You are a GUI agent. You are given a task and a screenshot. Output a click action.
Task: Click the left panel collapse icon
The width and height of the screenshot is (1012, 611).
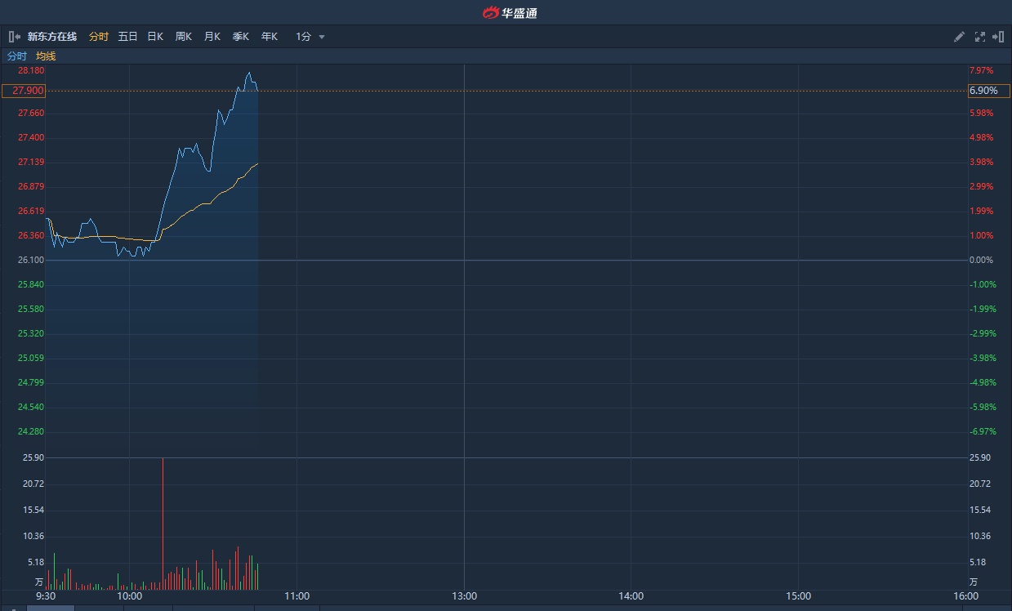15,37
